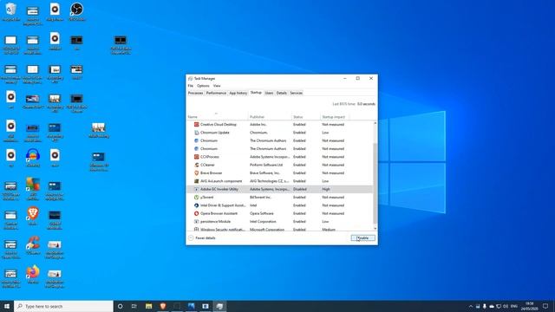Screen dimensions: 555x312
Task: Open Task View from the taskbar
Action: [x=134, y=306]
